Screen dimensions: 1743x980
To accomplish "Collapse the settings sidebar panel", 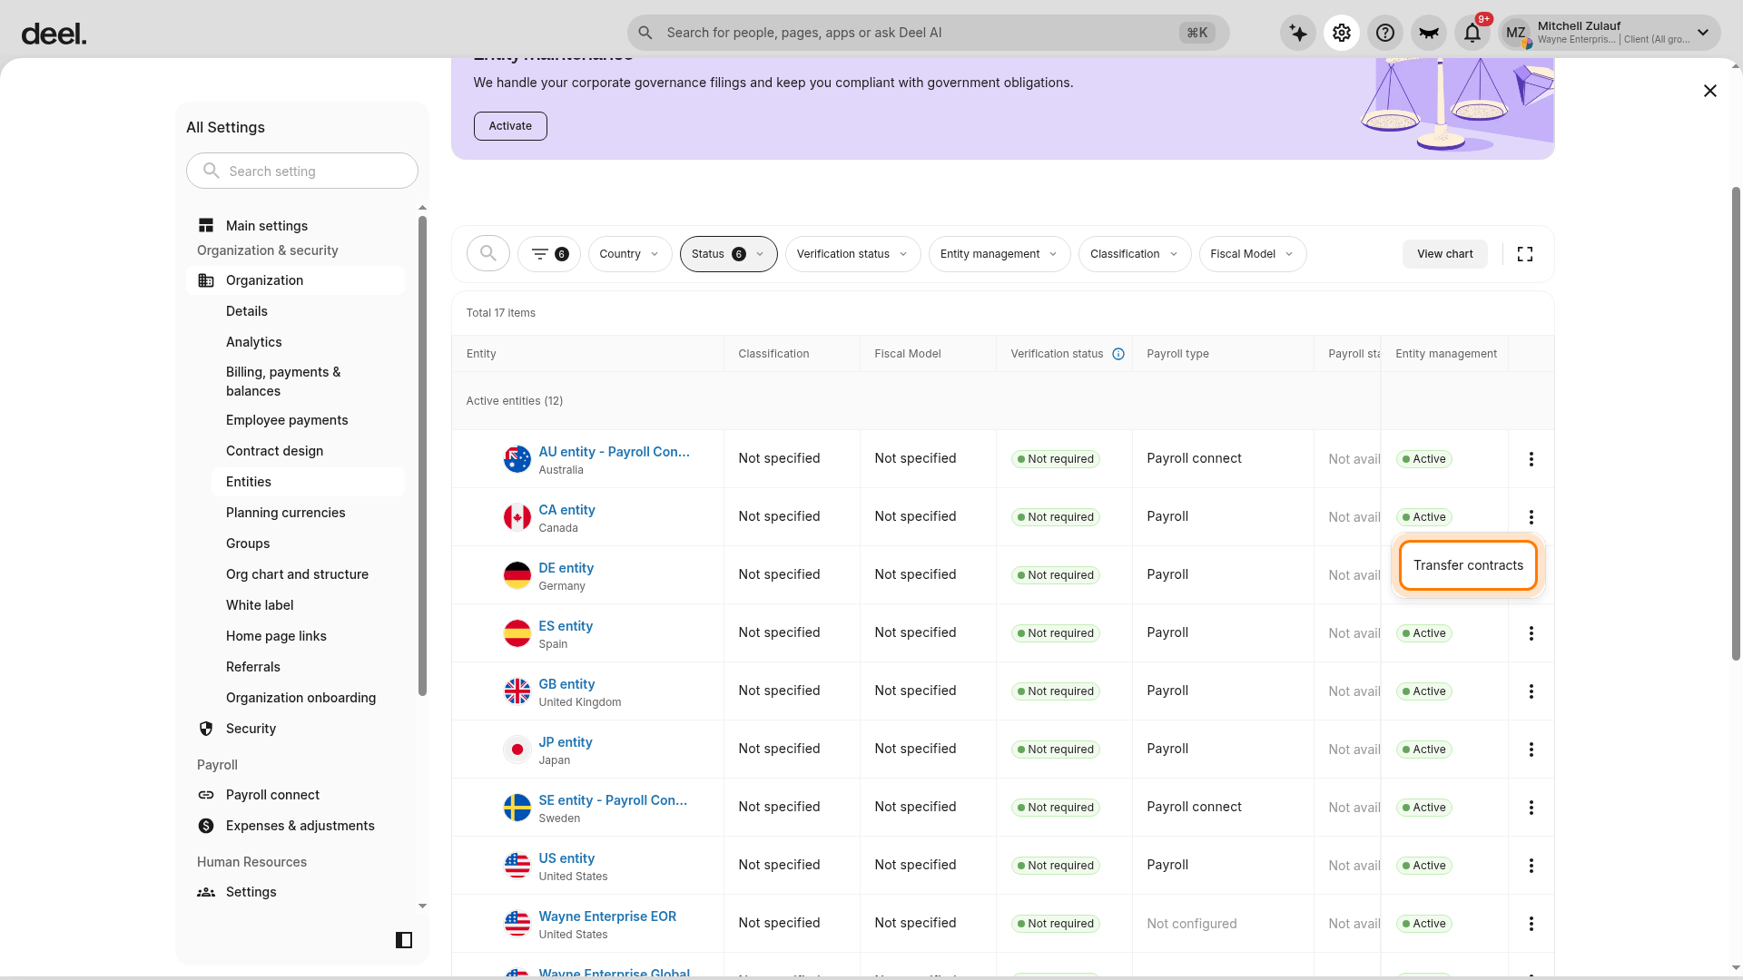I will [404, 940].
